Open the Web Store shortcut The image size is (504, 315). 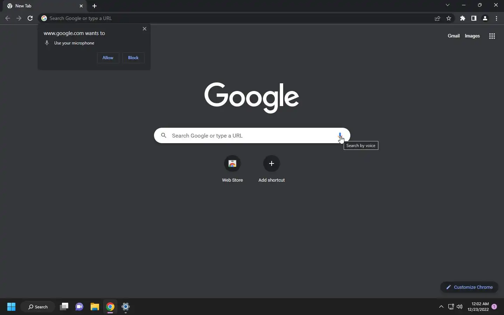click(232, 169)
